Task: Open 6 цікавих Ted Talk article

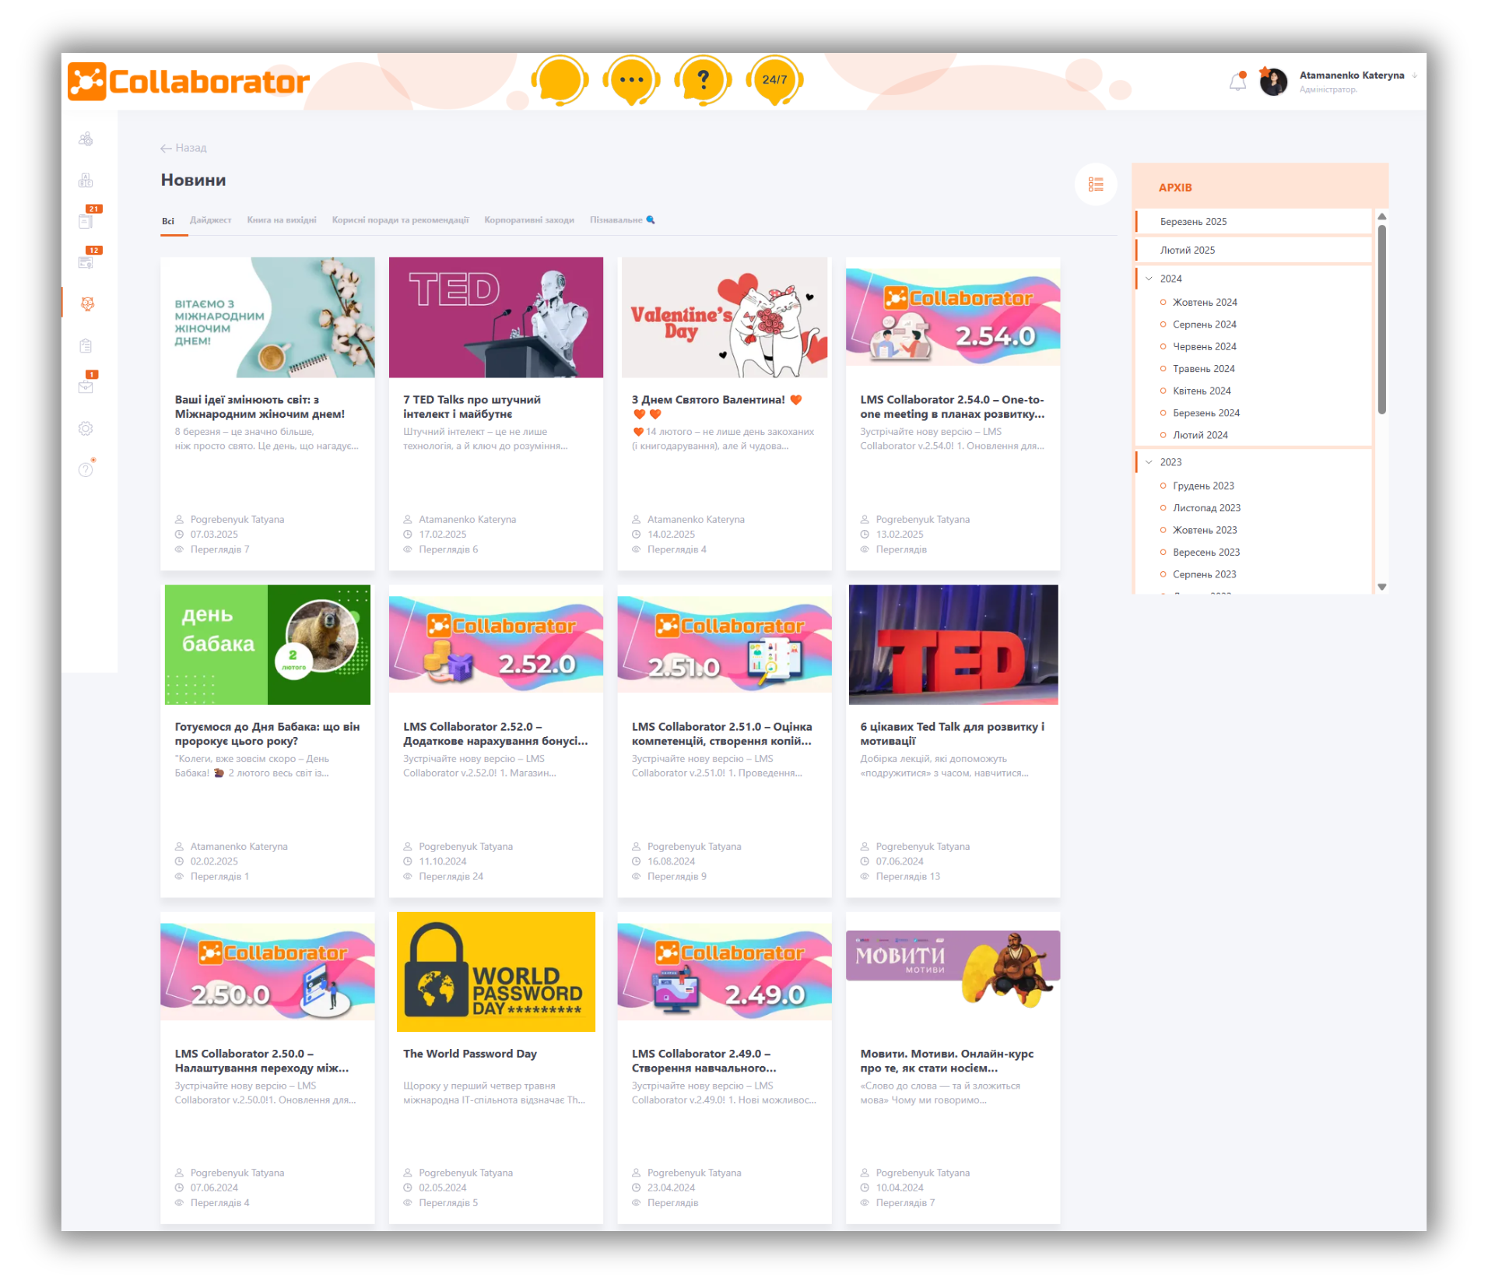Action: pos(952,734)
